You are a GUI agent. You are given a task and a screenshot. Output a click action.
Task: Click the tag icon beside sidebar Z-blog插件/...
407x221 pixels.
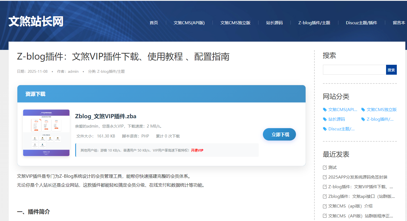tap(363, 119)
